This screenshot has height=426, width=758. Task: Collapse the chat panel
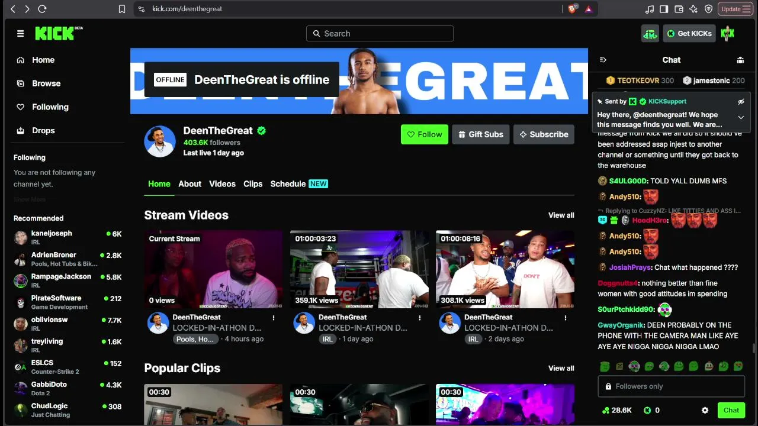[x=603, y=60]
